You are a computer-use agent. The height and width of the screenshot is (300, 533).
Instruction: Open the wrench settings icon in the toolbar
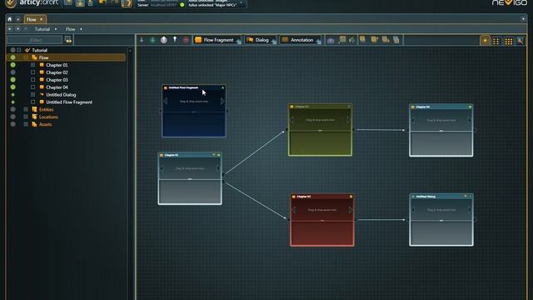520,41
